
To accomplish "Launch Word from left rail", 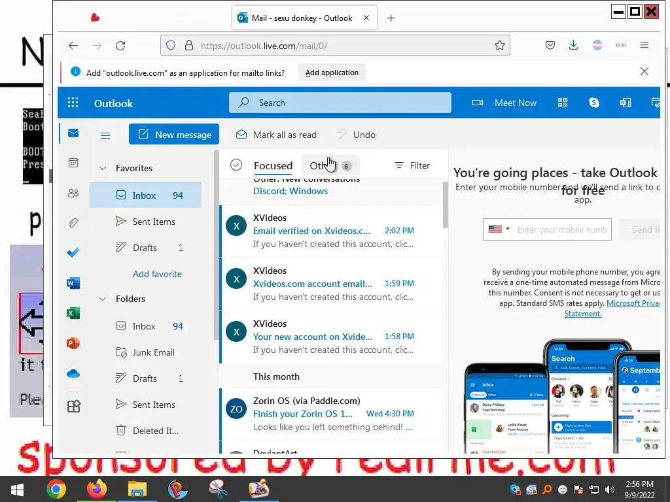I will point(73,283).
